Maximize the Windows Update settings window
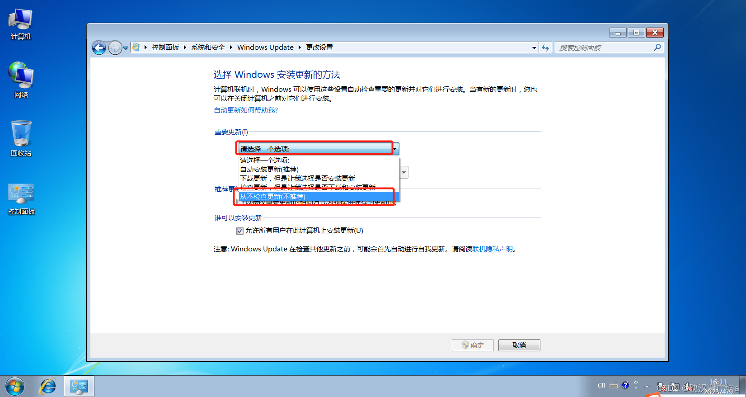This screenshot has height=397, width=746. tap(636, 33)
